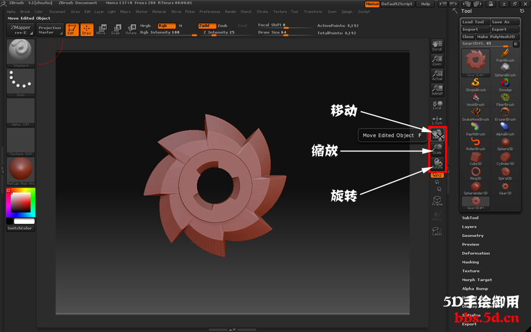Click the Frame object icon

click(437, 200)
